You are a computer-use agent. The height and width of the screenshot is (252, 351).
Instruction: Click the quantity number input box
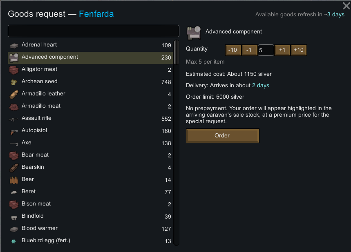pyautogui.click(x=266, y=50)
